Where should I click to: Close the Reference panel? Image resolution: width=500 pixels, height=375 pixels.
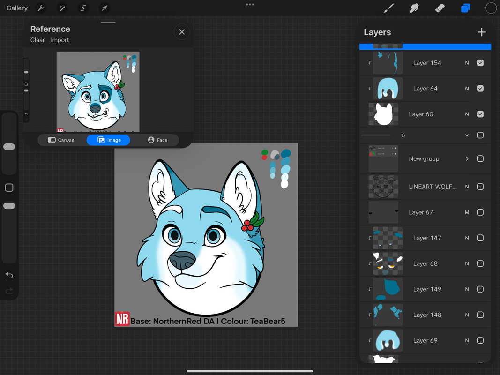point(182,32)
